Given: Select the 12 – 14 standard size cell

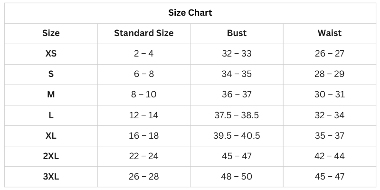Looking at the screenshot, I should pos(143,115).
